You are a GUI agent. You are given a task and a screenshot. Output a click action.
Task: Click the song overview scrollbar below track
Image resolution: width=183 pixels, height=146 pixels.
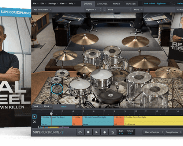click(x=51, y=127)
